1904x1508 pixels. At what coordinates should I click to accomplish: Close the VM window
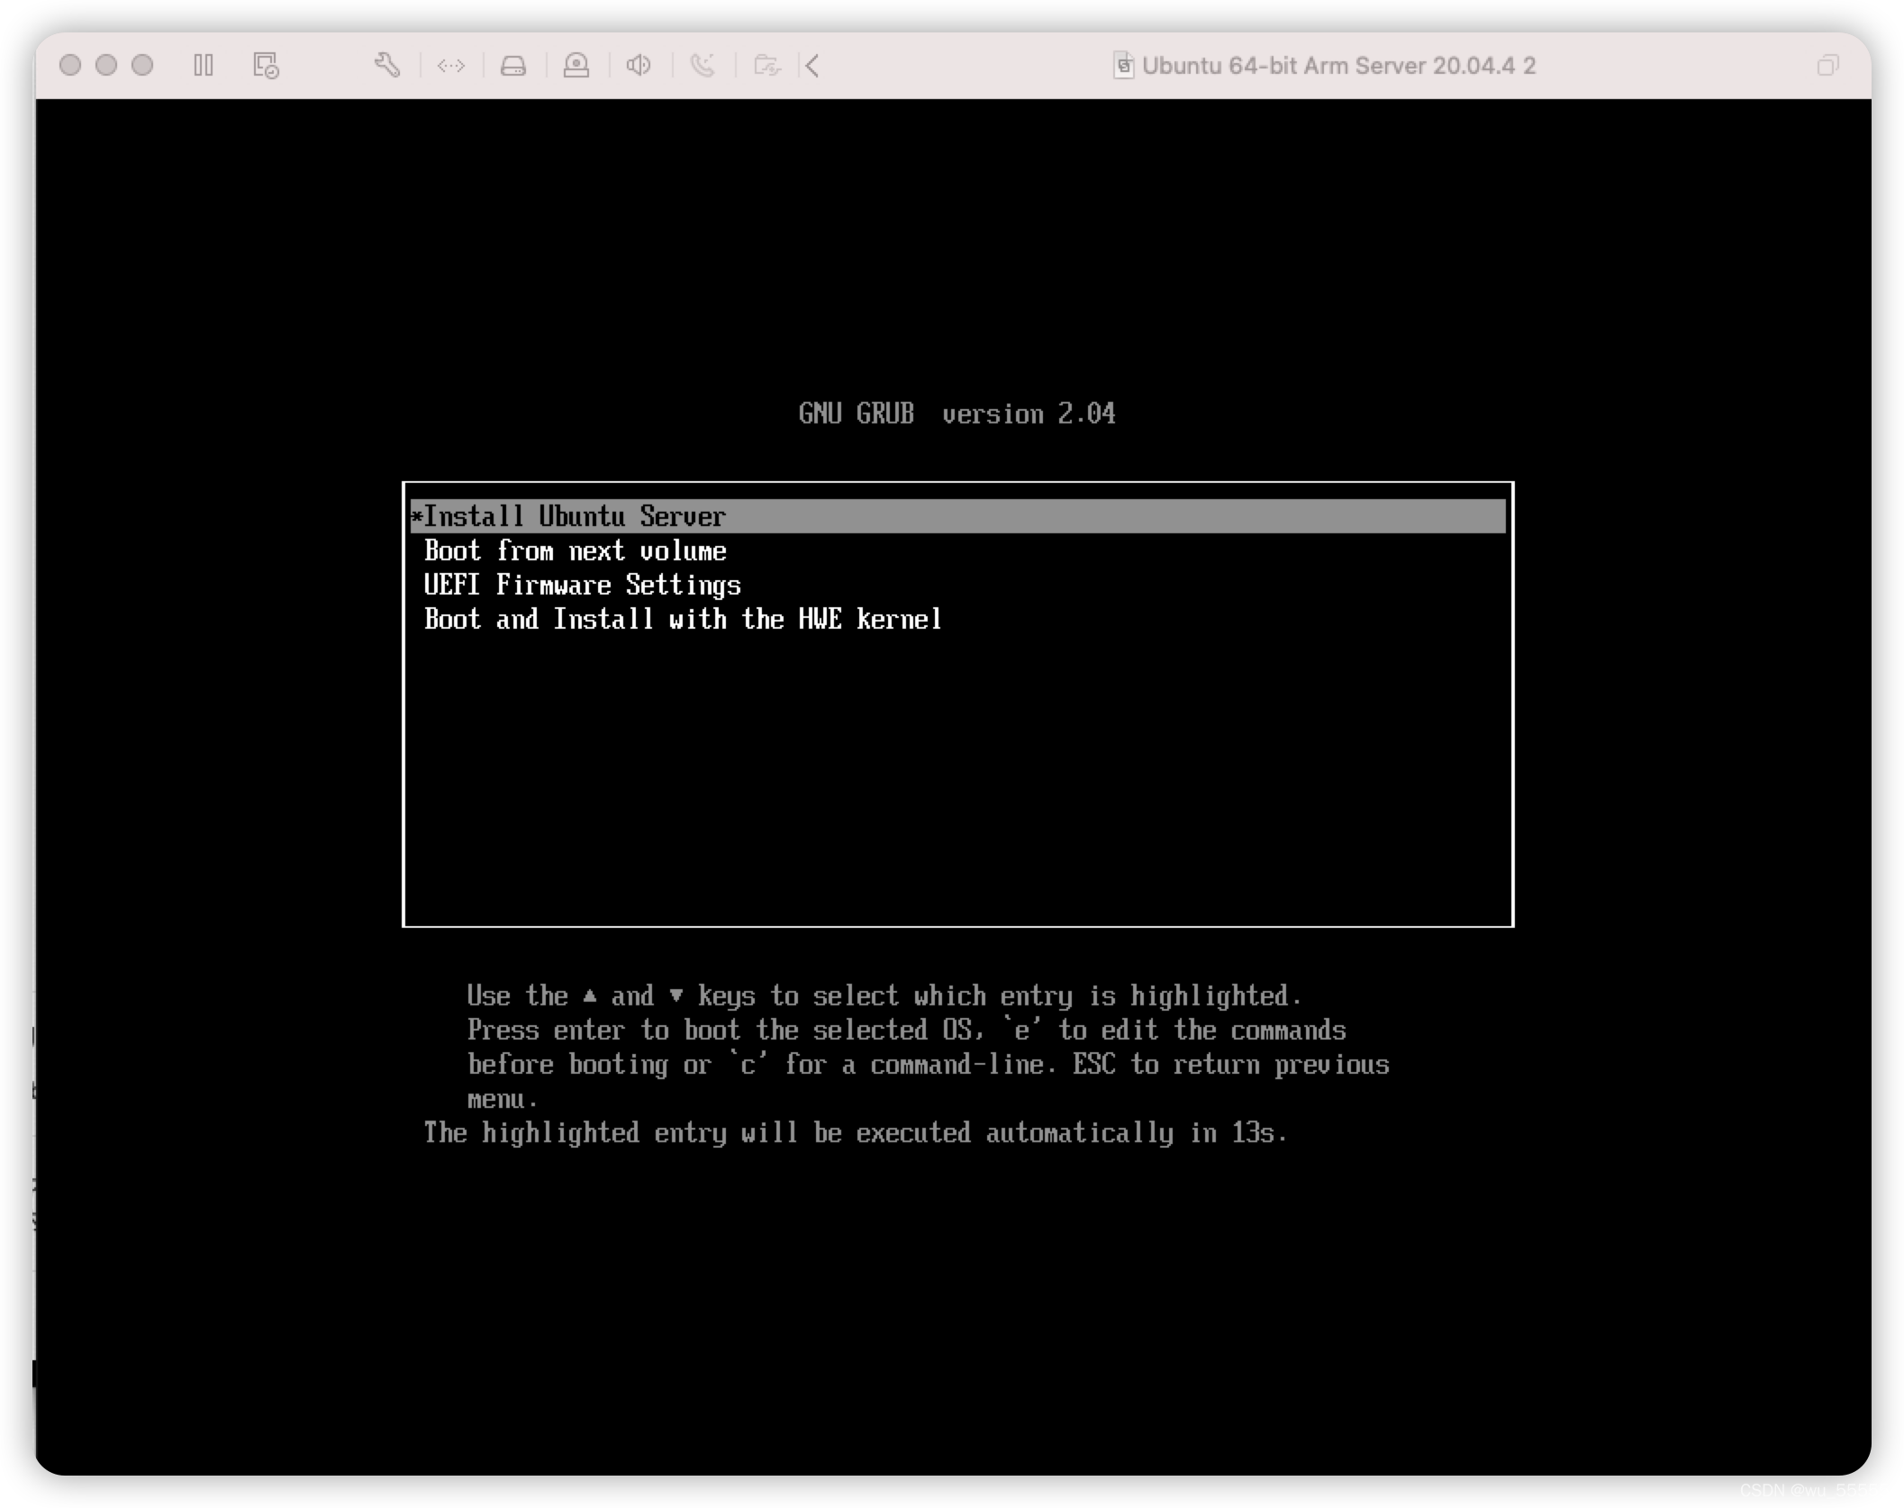click(70, 65)
